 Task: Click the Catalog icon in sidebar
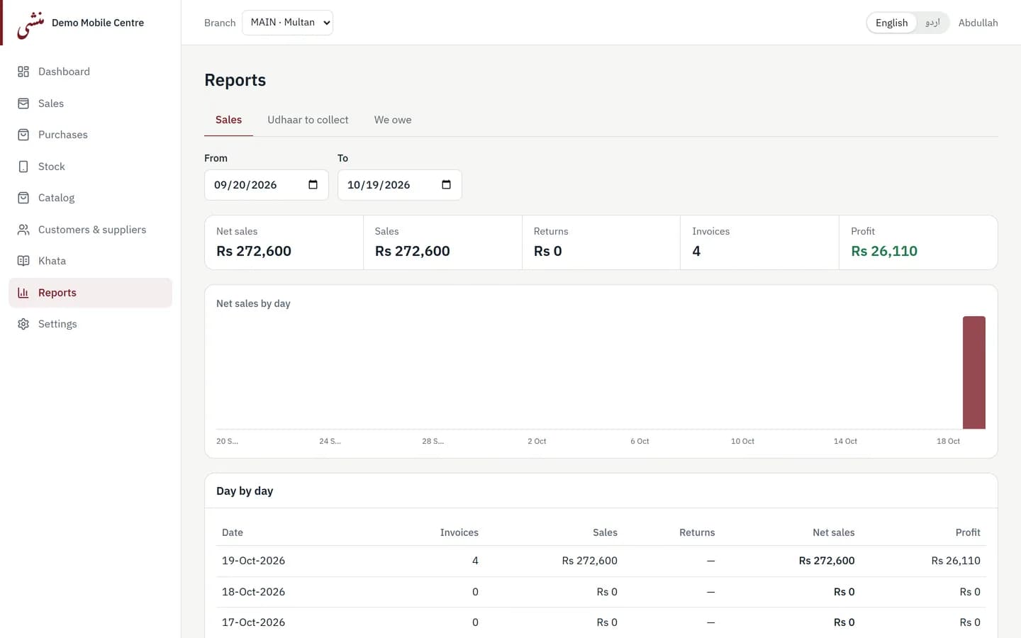pyautogui.click(x=23, y=198)
